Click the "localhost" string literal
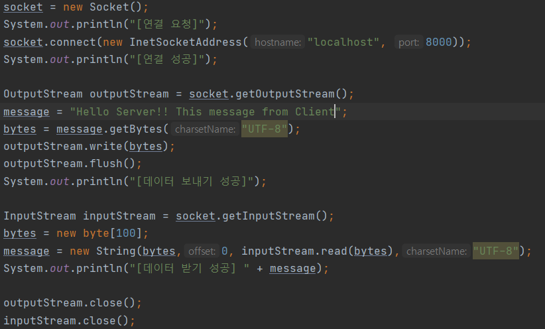 [x=343, y=42]
